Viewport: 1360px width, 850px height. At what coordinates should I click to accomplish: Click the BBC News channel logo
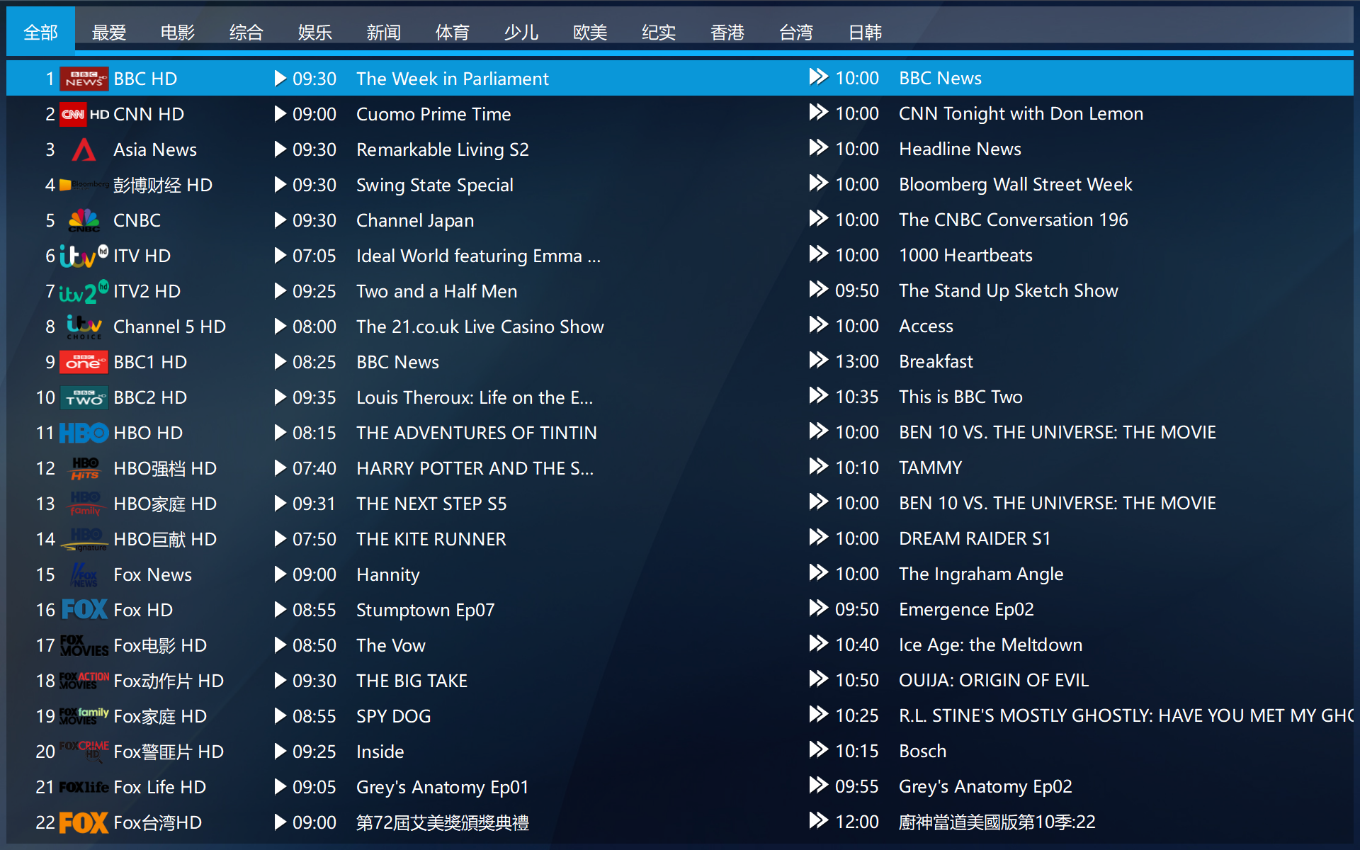point(84,79)
